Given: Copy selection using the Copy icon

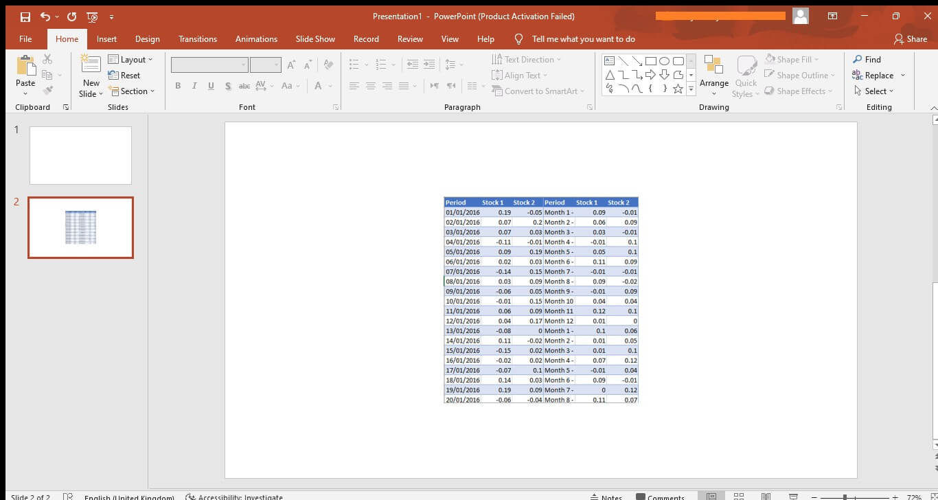Looking at the screenshot, I should pyautogui.click(x=47, y=75).
